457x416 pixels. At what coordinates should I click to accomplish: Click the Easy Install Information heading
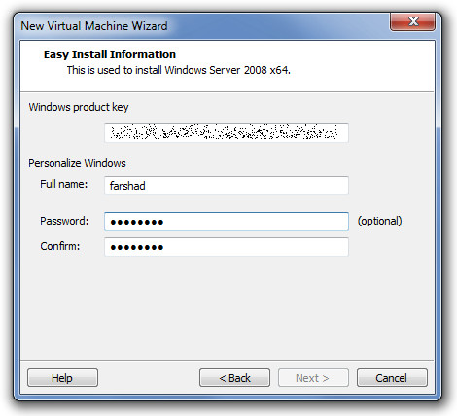pos(110,54)
